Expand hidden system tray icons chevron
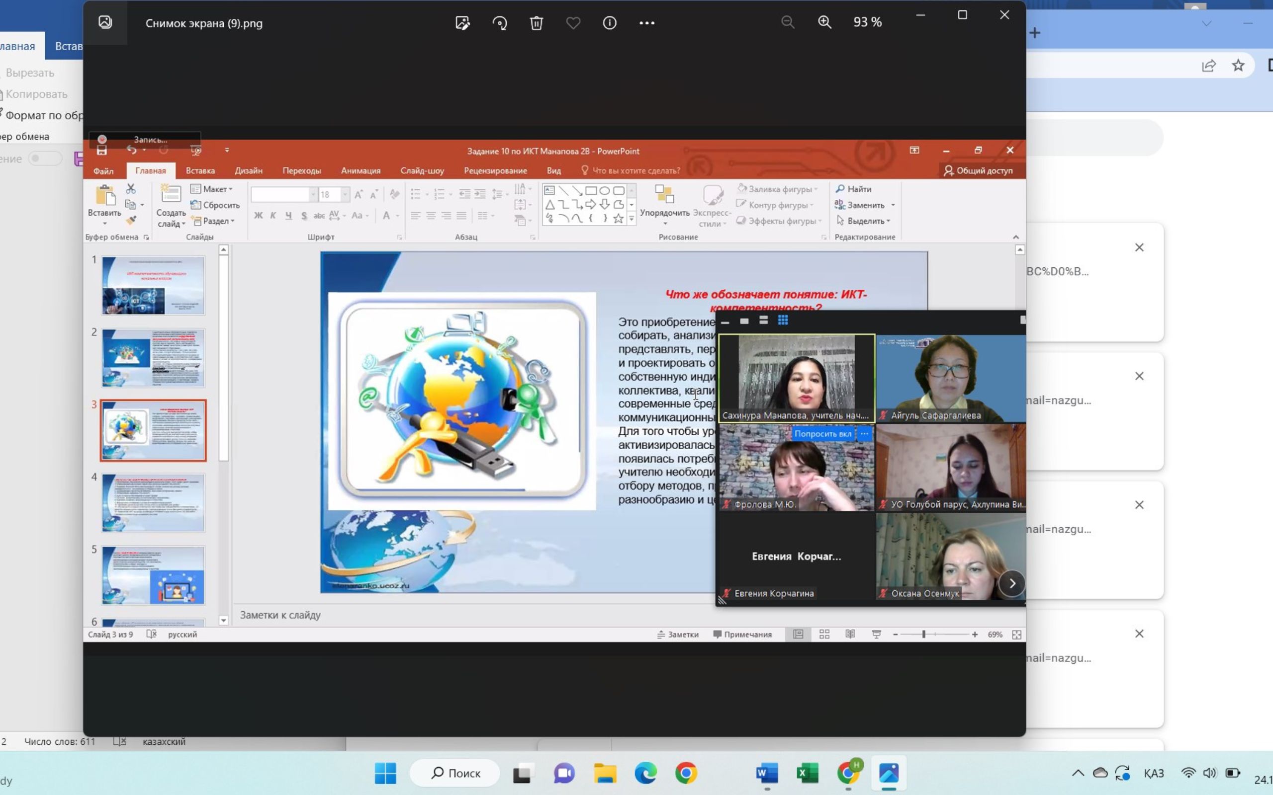1273x795 pixels. pyautogui.click(x=1078, y=773)
